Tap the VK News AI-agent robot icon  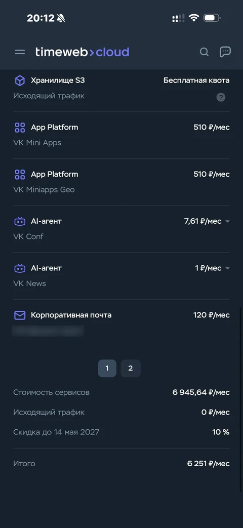tap(20, 268)
